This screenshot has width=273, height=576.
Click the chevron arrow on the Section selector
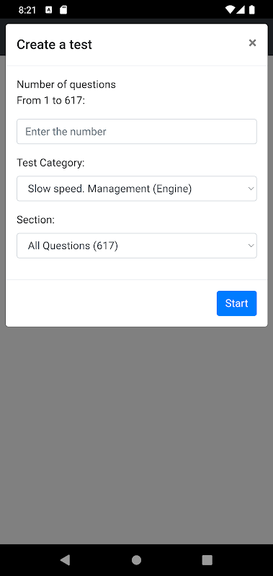tap(251, 246)
